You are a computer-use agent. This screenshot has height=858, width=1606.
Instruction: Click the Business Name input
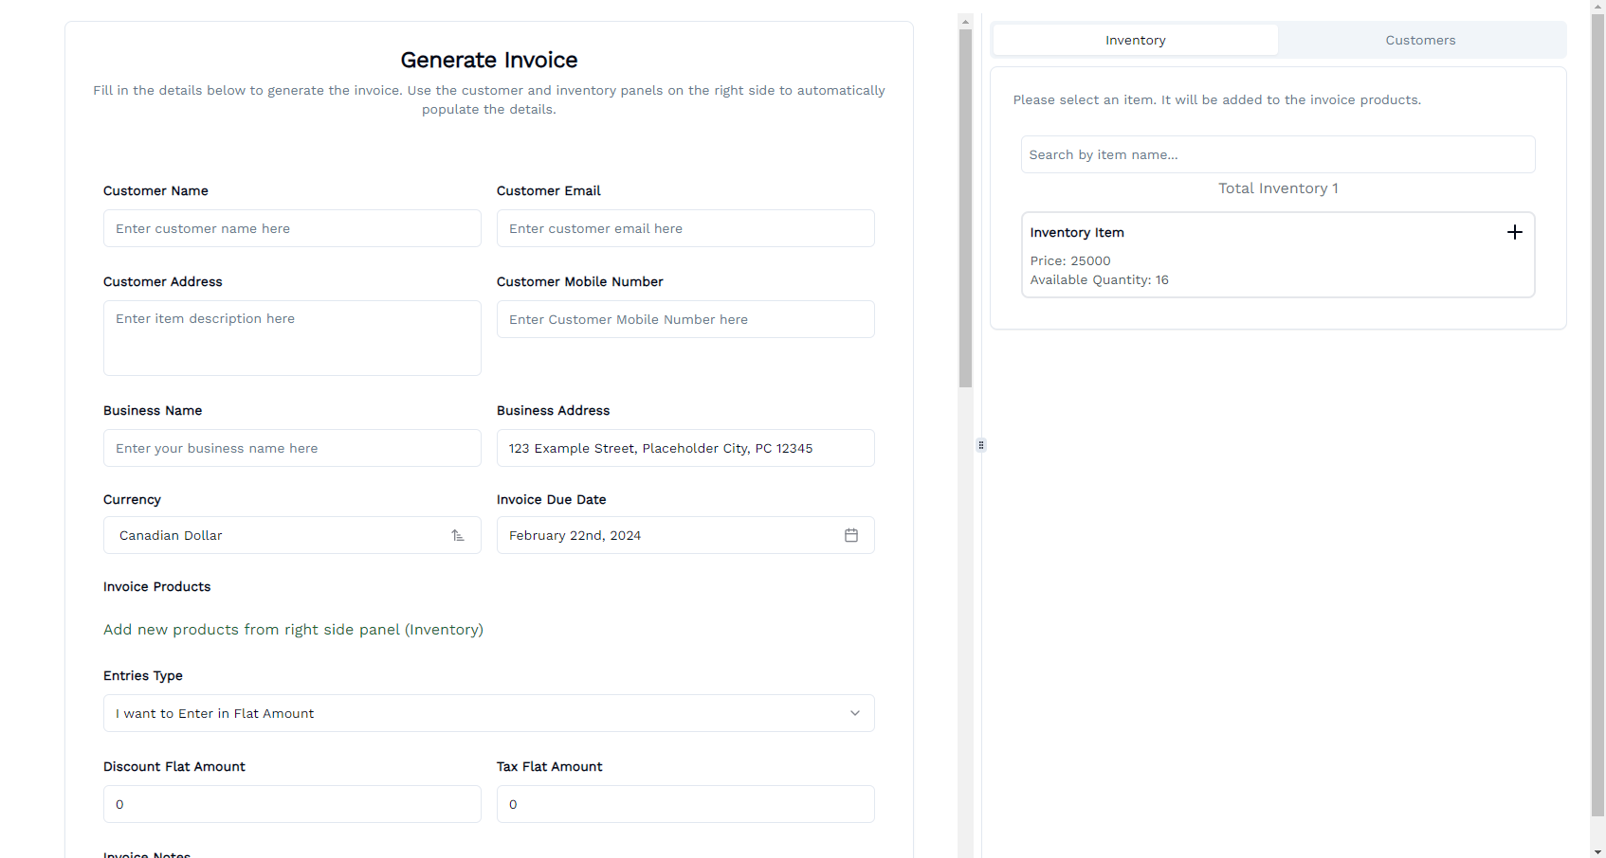(292, 448)
